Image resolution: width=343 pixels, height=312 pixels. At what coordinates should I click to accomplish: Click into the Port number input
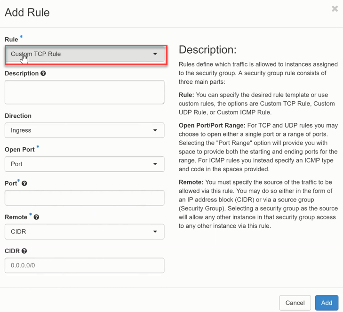pos(85,198)
